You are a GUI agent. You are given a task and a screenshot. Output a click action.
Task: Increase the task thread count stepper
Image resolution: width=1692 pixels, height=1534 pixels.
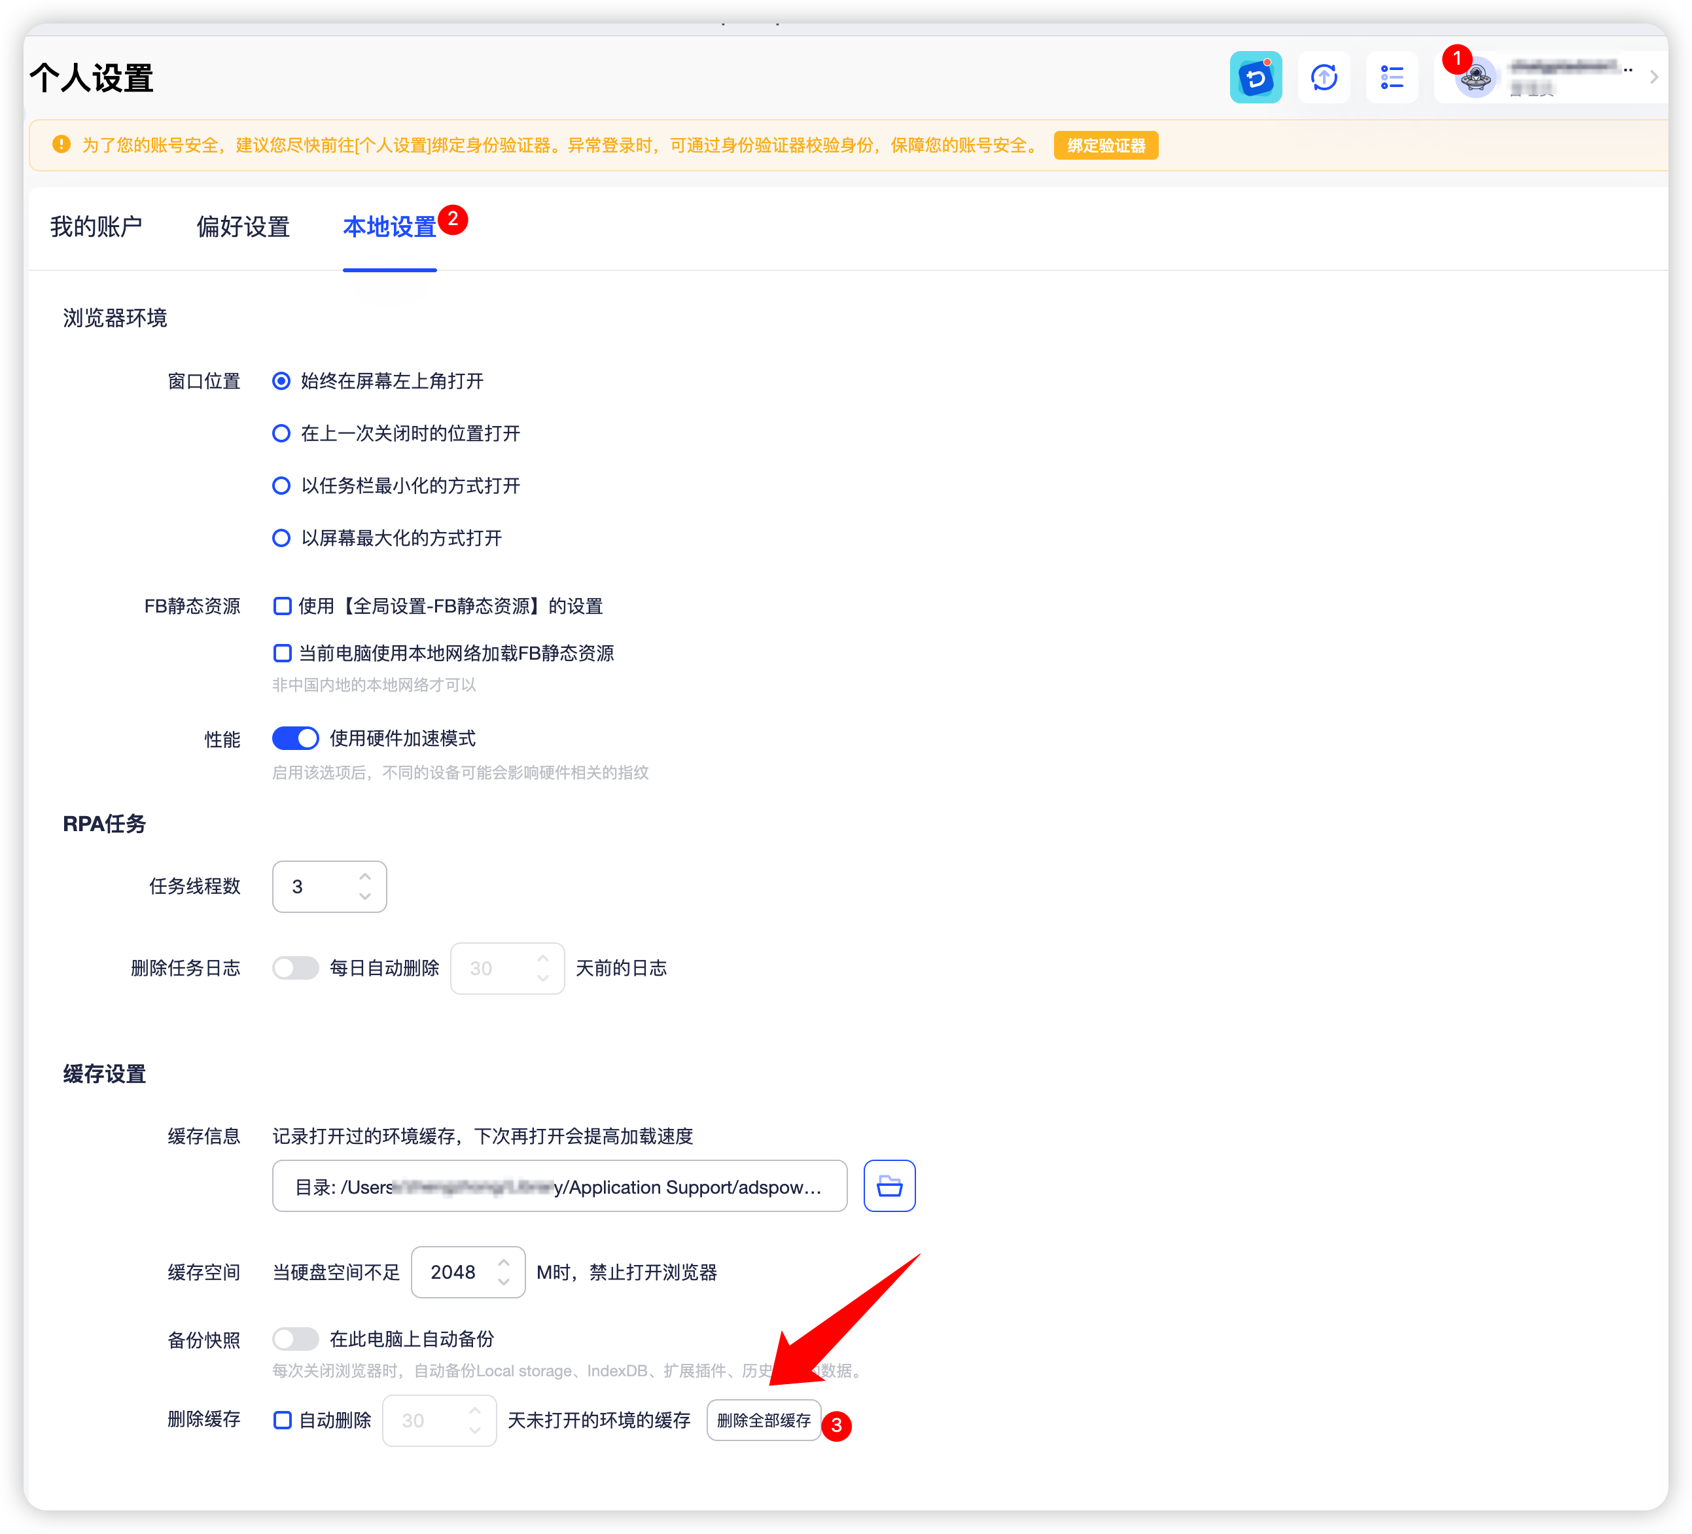click(365, 876)
